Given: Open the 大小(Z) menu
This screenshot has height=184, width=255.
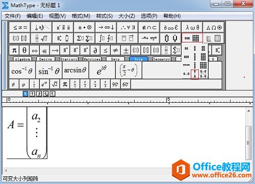Looking at the screenshot, I should pos(126,16).
